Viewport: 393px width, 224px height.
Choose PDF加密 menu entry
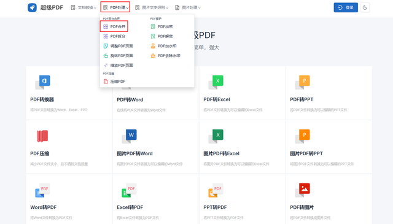pos(161,26)
